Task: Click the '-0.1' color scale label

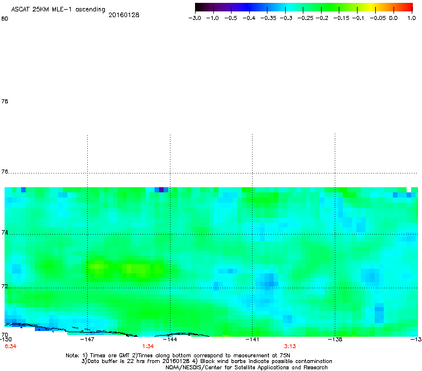Action: (x=358, y=18)
